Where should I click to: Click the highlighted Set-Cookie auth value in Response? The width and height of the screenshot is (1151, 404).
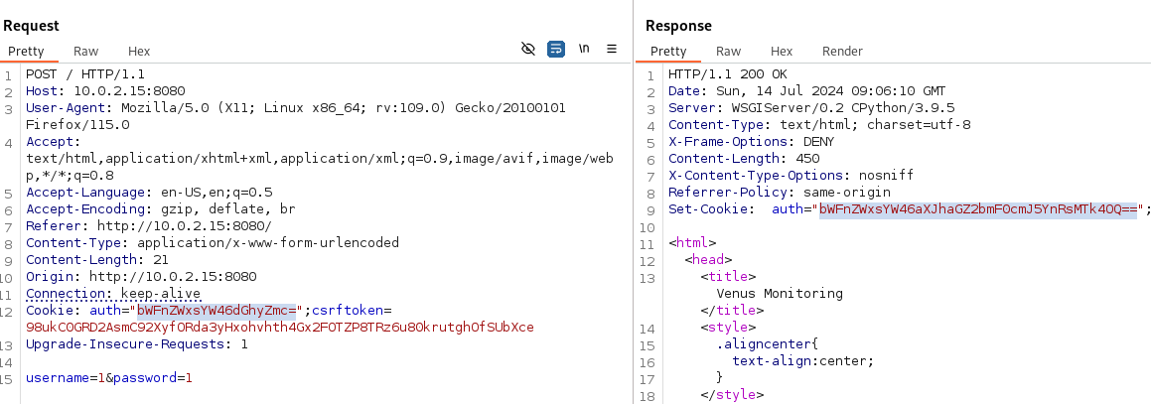pos(977,208)
